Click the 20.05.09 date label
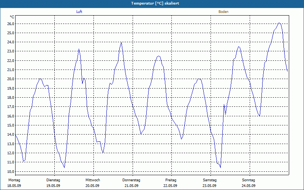This screenshot has width=304, height=190. pos(92,186)
